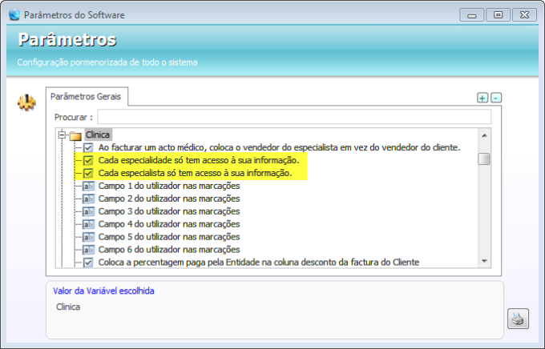Toggle 'Ao facturar um acto médico' checkbox

click(x=88, y=147)
